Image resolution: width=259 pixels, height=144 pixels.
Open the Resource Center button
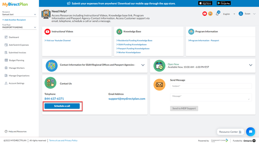(x=230, y=132)
